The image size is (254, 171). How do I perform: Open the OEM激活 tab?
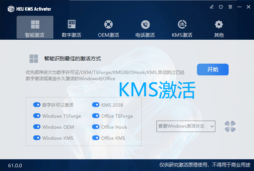pyautogui.click(x=108, y=28)
